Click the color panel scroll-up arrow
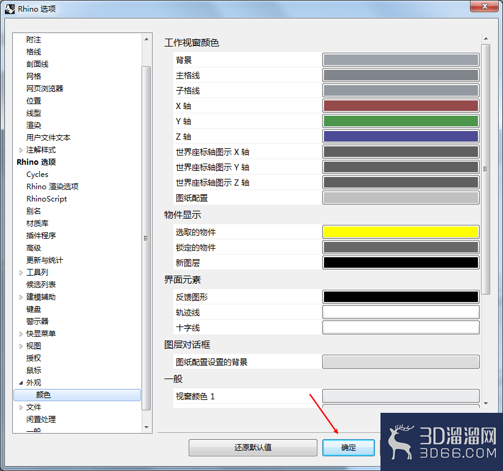The height and width of the screenshot is (471, 503). 486,39
